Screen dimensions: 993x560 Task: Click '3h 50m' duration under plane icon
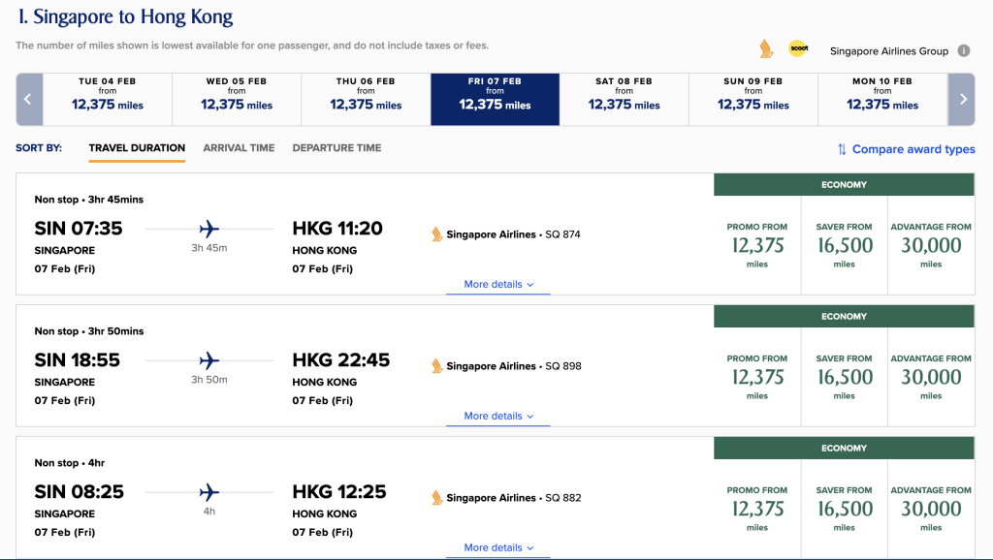(x=209, y=380)
